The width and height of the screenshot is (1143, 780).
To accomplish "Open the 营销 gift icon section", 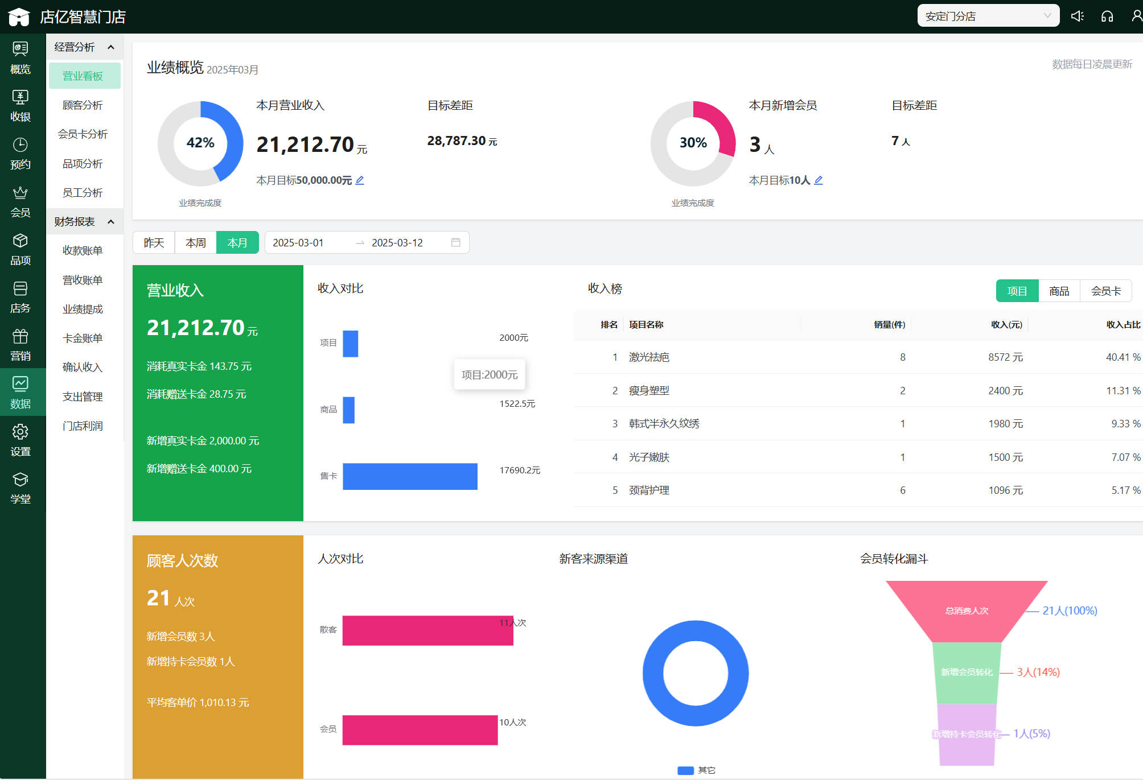I will pos(20,344).
